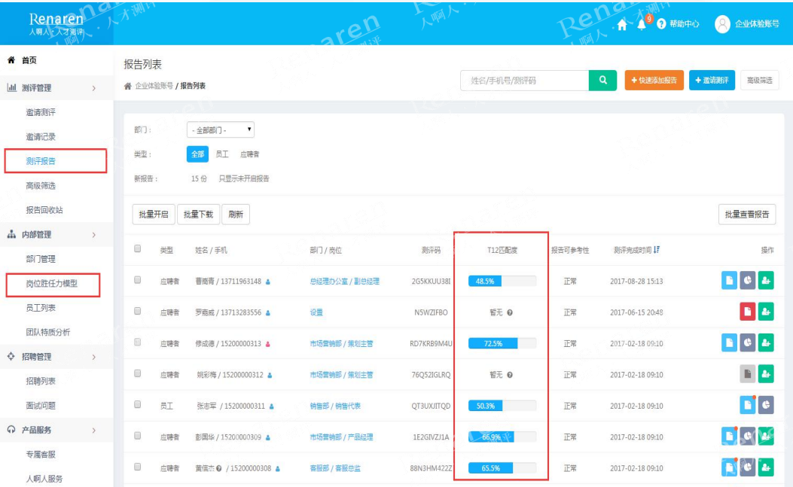Filter type by 应聘者 tab
The image size is (793, 487).
tap(249, 154)
